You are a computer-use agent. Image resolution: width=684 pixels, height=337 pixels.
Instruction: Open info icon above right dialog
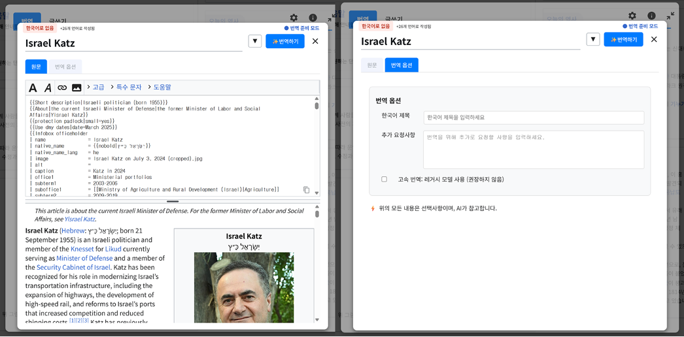pyautogui.click(x=652, y=16)
